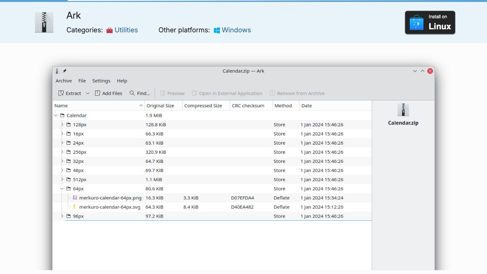Screen dimensions: 487x274
Task: Click the Ark app icon in page header
Action: pyautogui.click(x=44, y=22)
